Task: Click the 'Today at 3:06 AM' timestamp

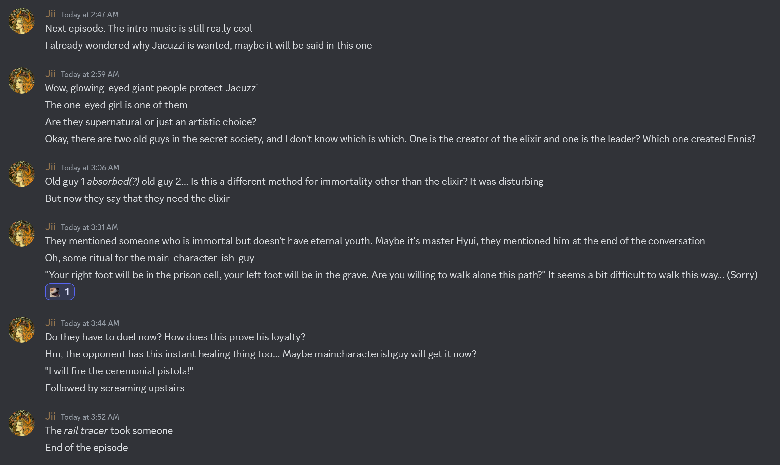Action: (90, 168)
